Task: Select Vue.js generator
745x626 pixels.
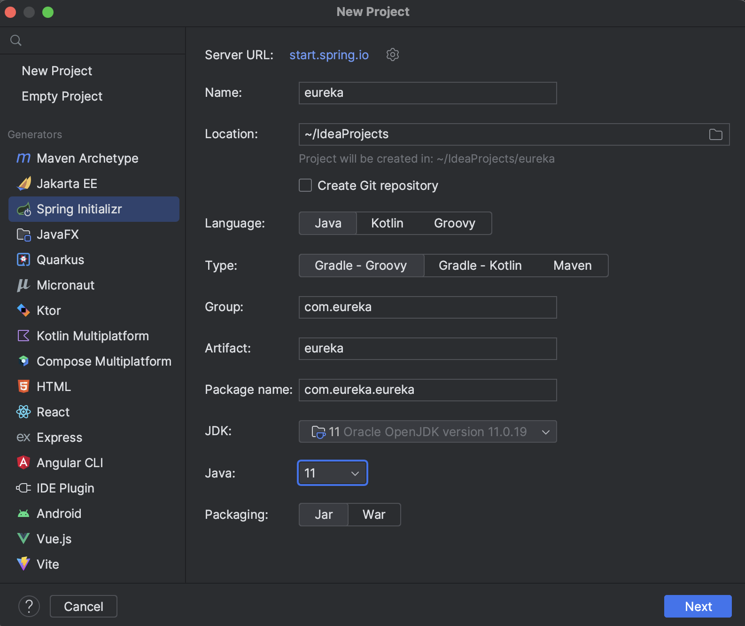Action: (94, 539)
